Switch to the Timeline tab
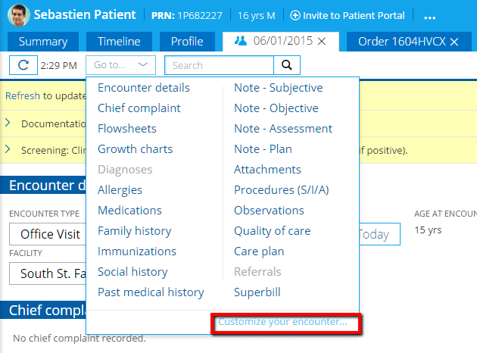The width and height of the screenshot is (477, 353). pos(117,42)
